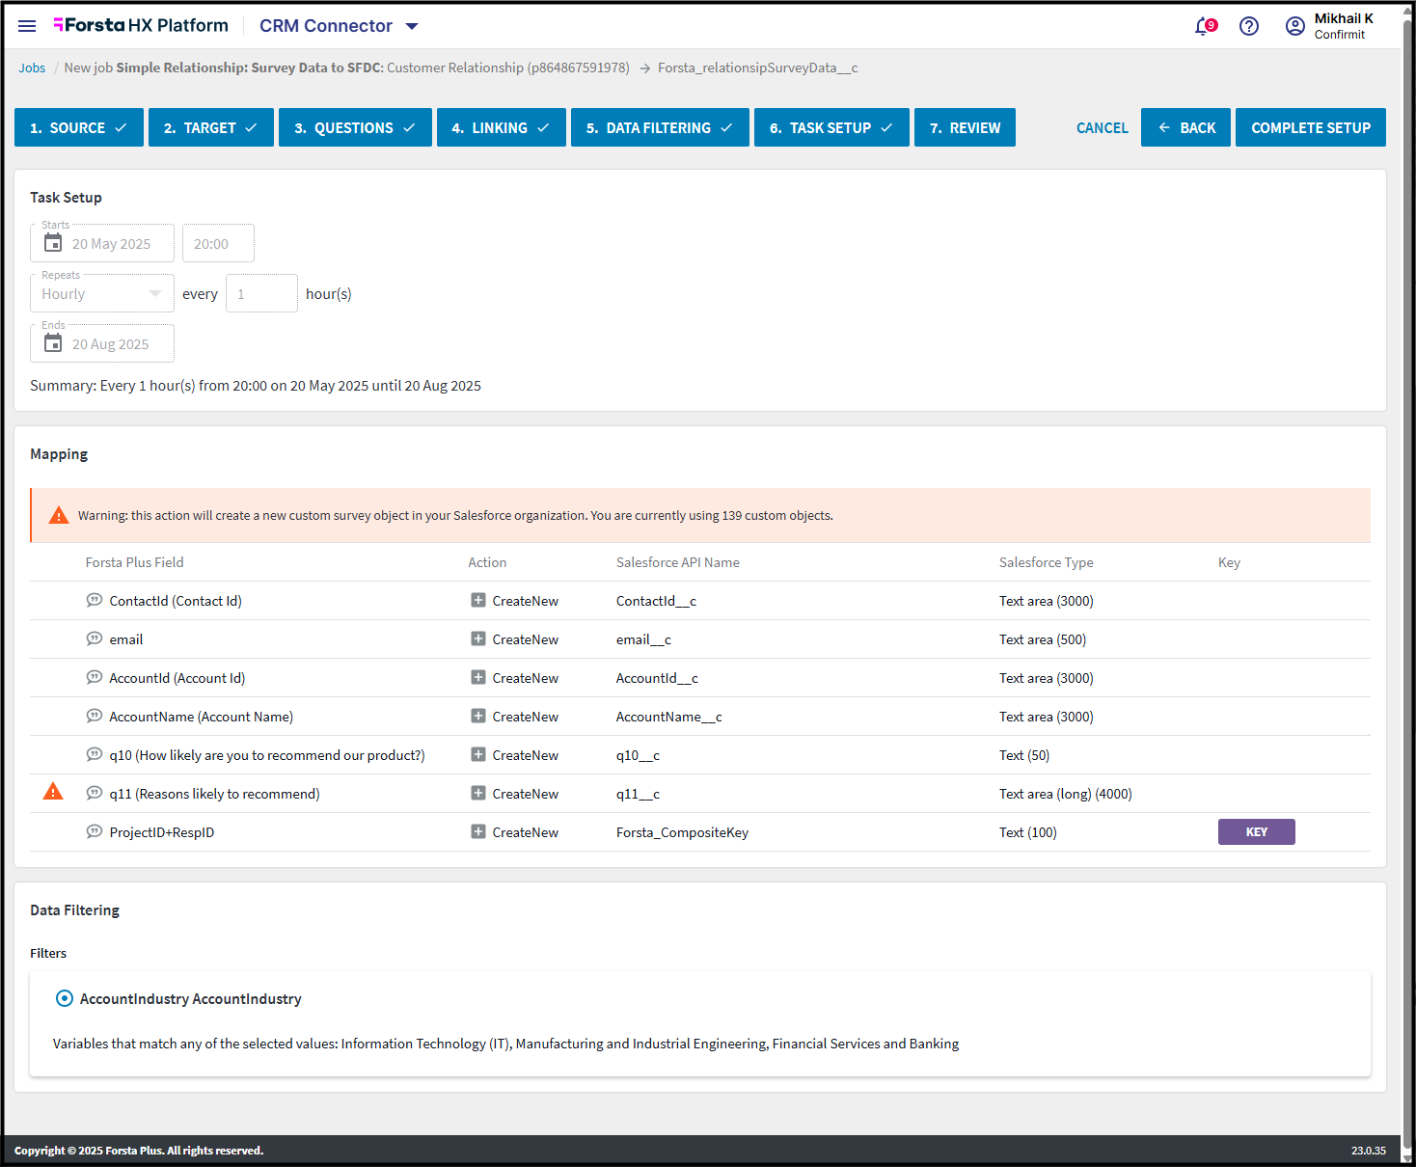Go to step 2 Target
Screen dimensions: 1416x1167
point(211,127)
